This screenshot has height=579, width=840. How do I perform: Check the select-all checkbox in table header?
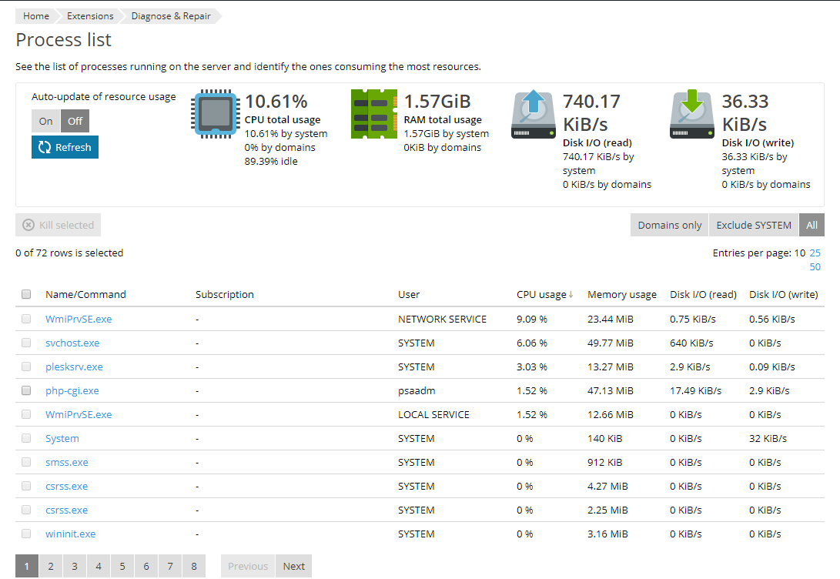[x=25, y=293]
